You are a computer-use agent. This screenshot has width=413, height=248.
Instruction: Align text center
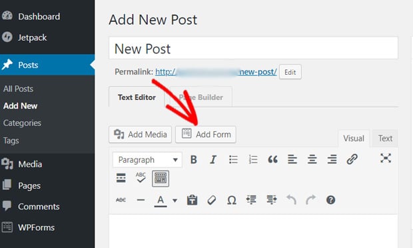pyautogui.click(x=312, y=159)
